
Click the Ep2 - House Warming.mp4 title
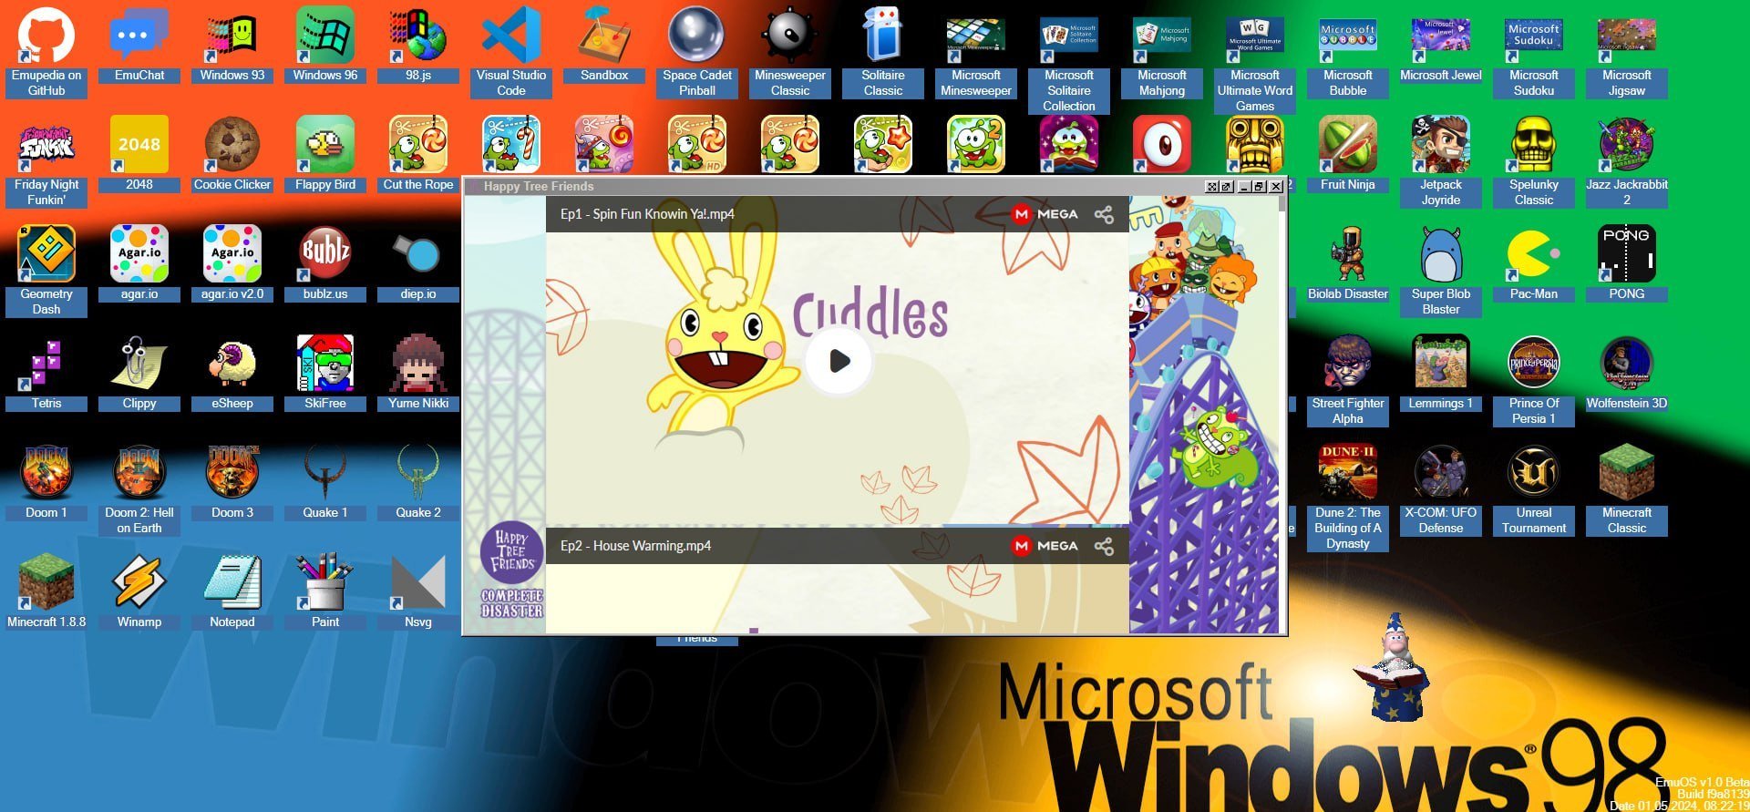point(635,546)
